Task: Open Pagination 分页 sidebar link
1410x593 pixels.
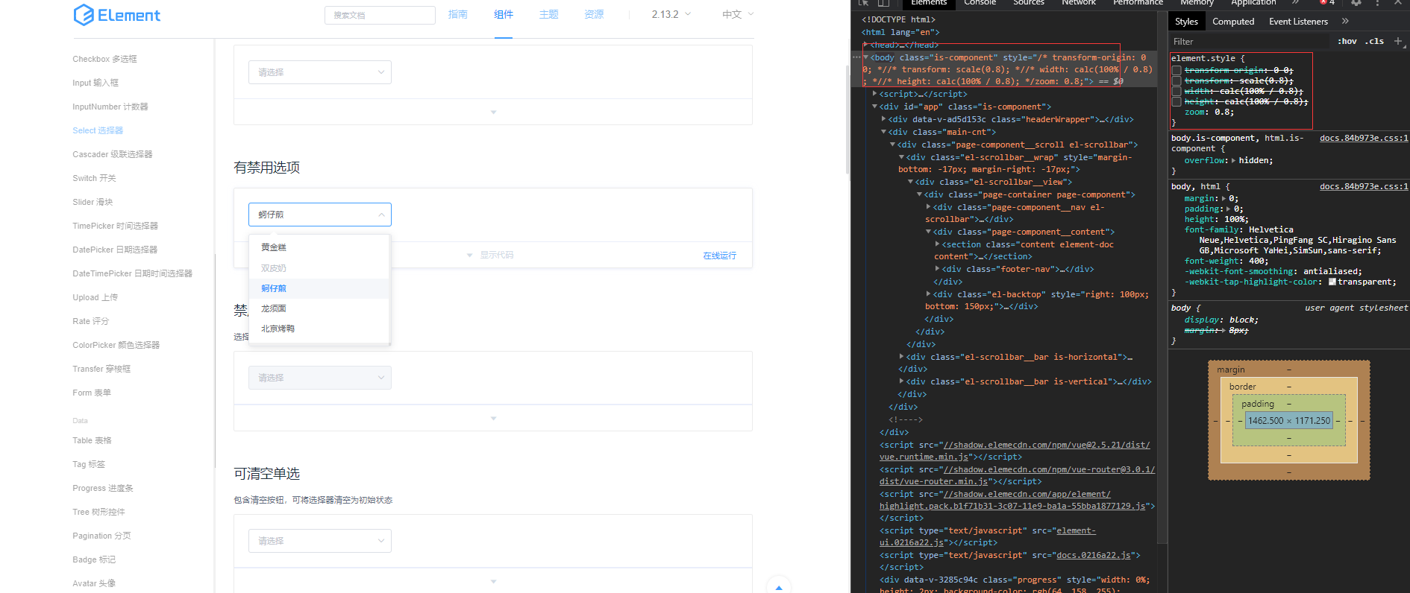Action: [101, 536]
